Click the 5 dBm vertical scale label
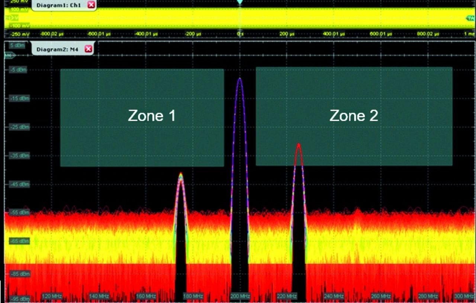 [x=17, y=45]
